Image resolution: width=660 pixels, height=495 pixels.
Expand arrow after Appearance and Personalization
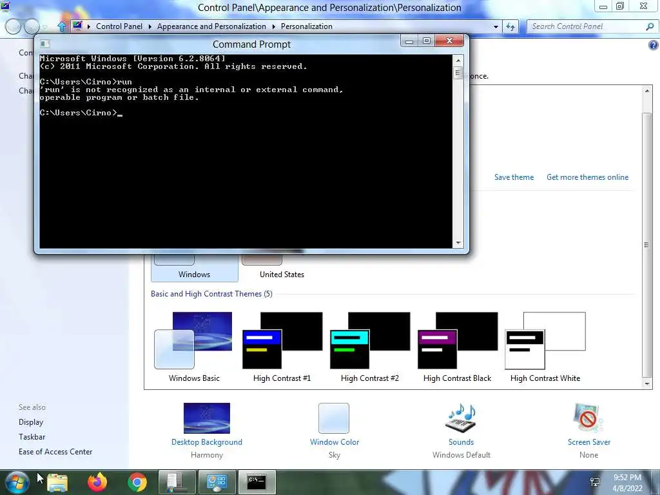tap(273, 26)
